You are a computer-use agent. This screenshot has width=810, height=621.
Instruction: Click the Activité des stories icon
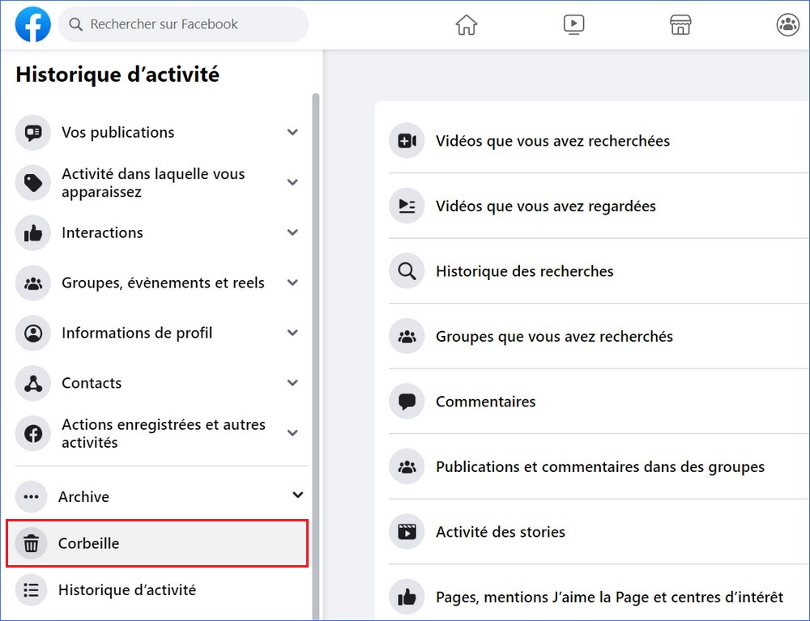[407, 532]
